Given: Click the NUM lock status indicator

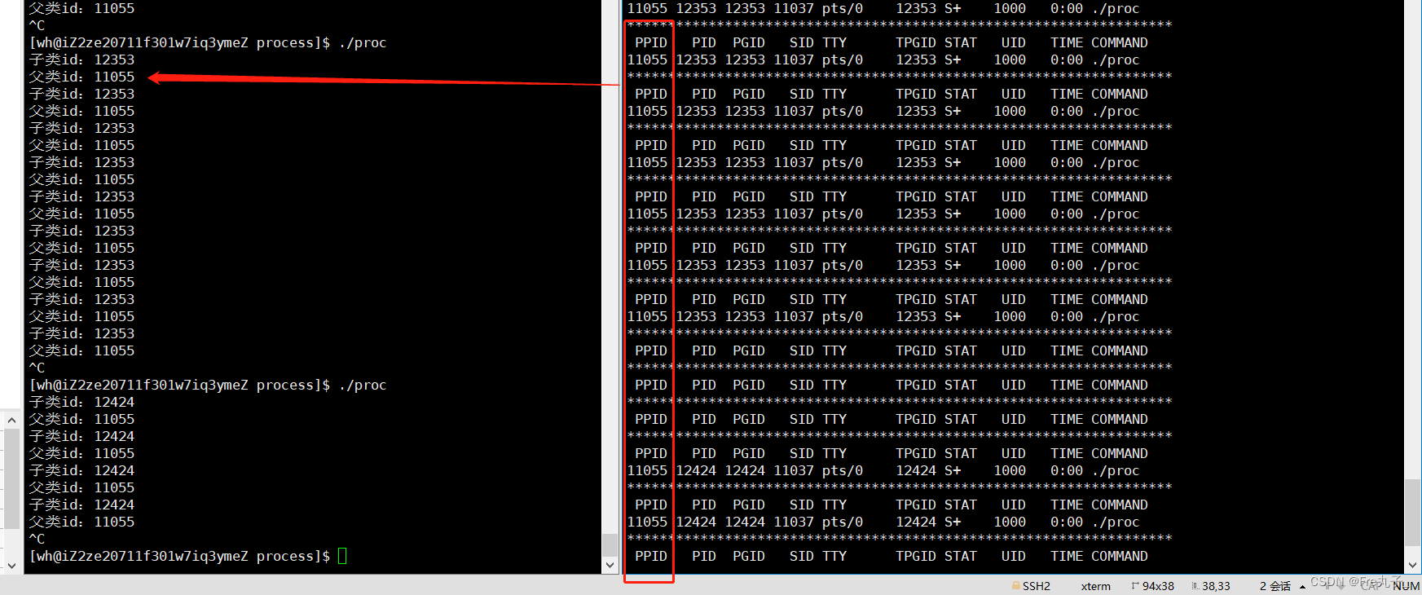Looking at the screenshot, I should pos(1406,586).
